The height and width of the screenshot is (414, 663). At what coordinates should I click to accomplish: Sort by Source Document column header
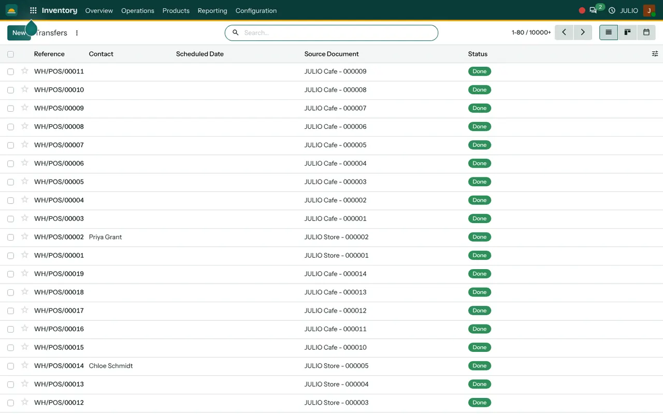tap(331, 54)
